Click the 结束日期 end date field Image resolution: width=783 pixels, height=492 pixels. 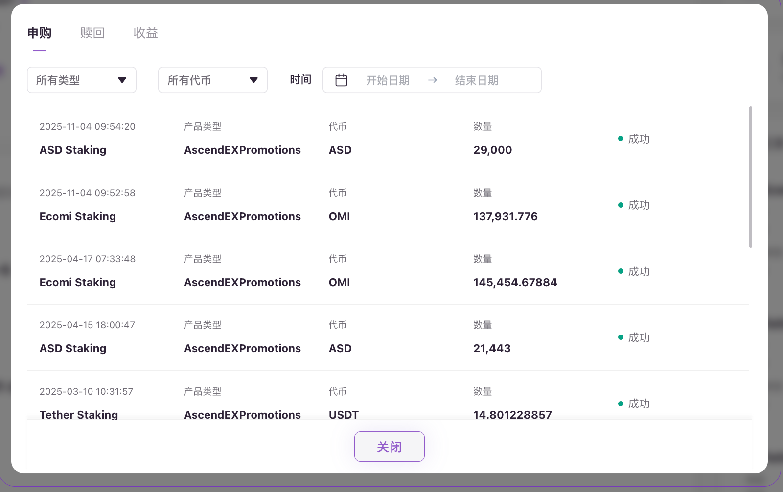[476, 80]
